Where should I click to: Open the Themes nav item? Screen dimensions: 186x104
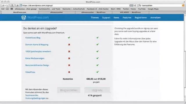click(95, 18)
